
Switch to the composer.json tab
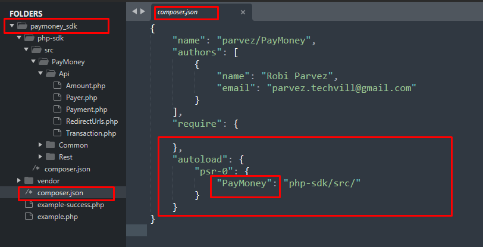coord(186,12)
